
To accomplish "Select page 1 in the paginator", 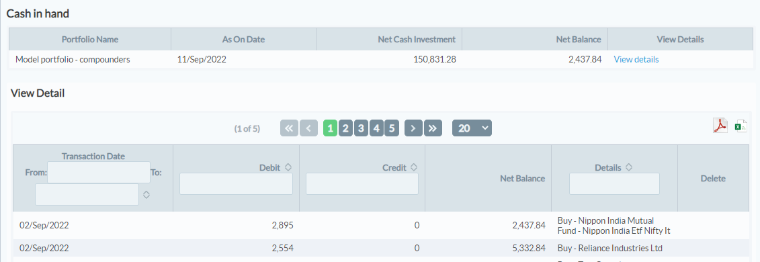I will [x=330, y=128].
